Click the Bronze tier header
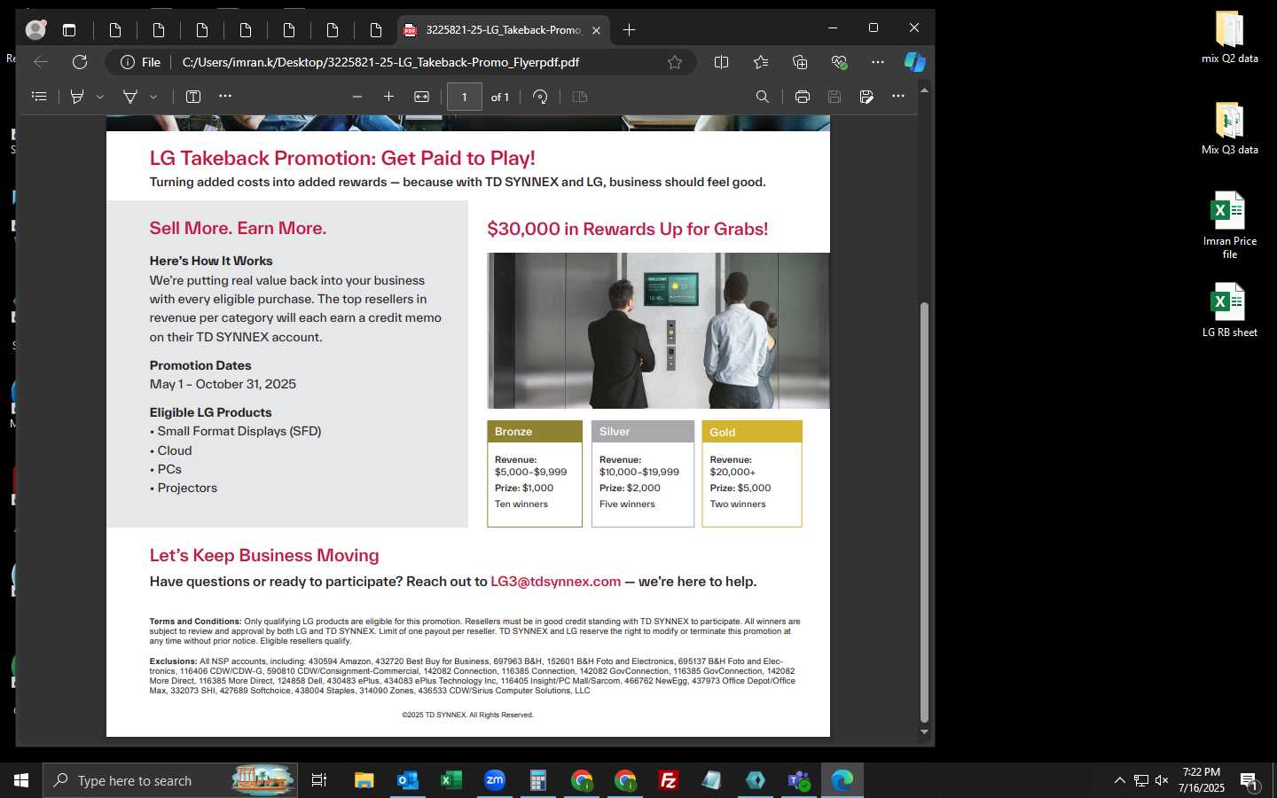Viewport: 1277px width, 798px height. tap(535, 432)
